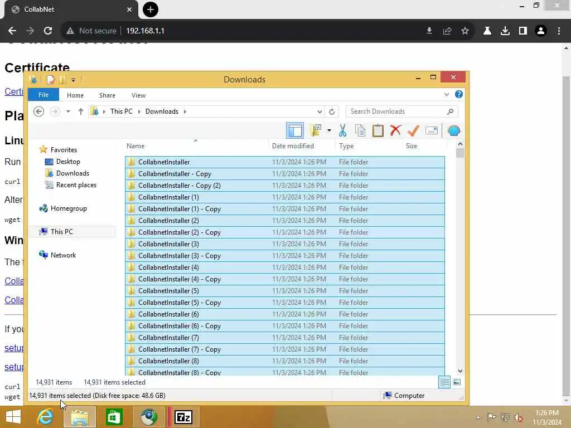Bookmark this page with star icon
Image resolution: width=571 pixels, height=428 pixels.
coord(464,31)
